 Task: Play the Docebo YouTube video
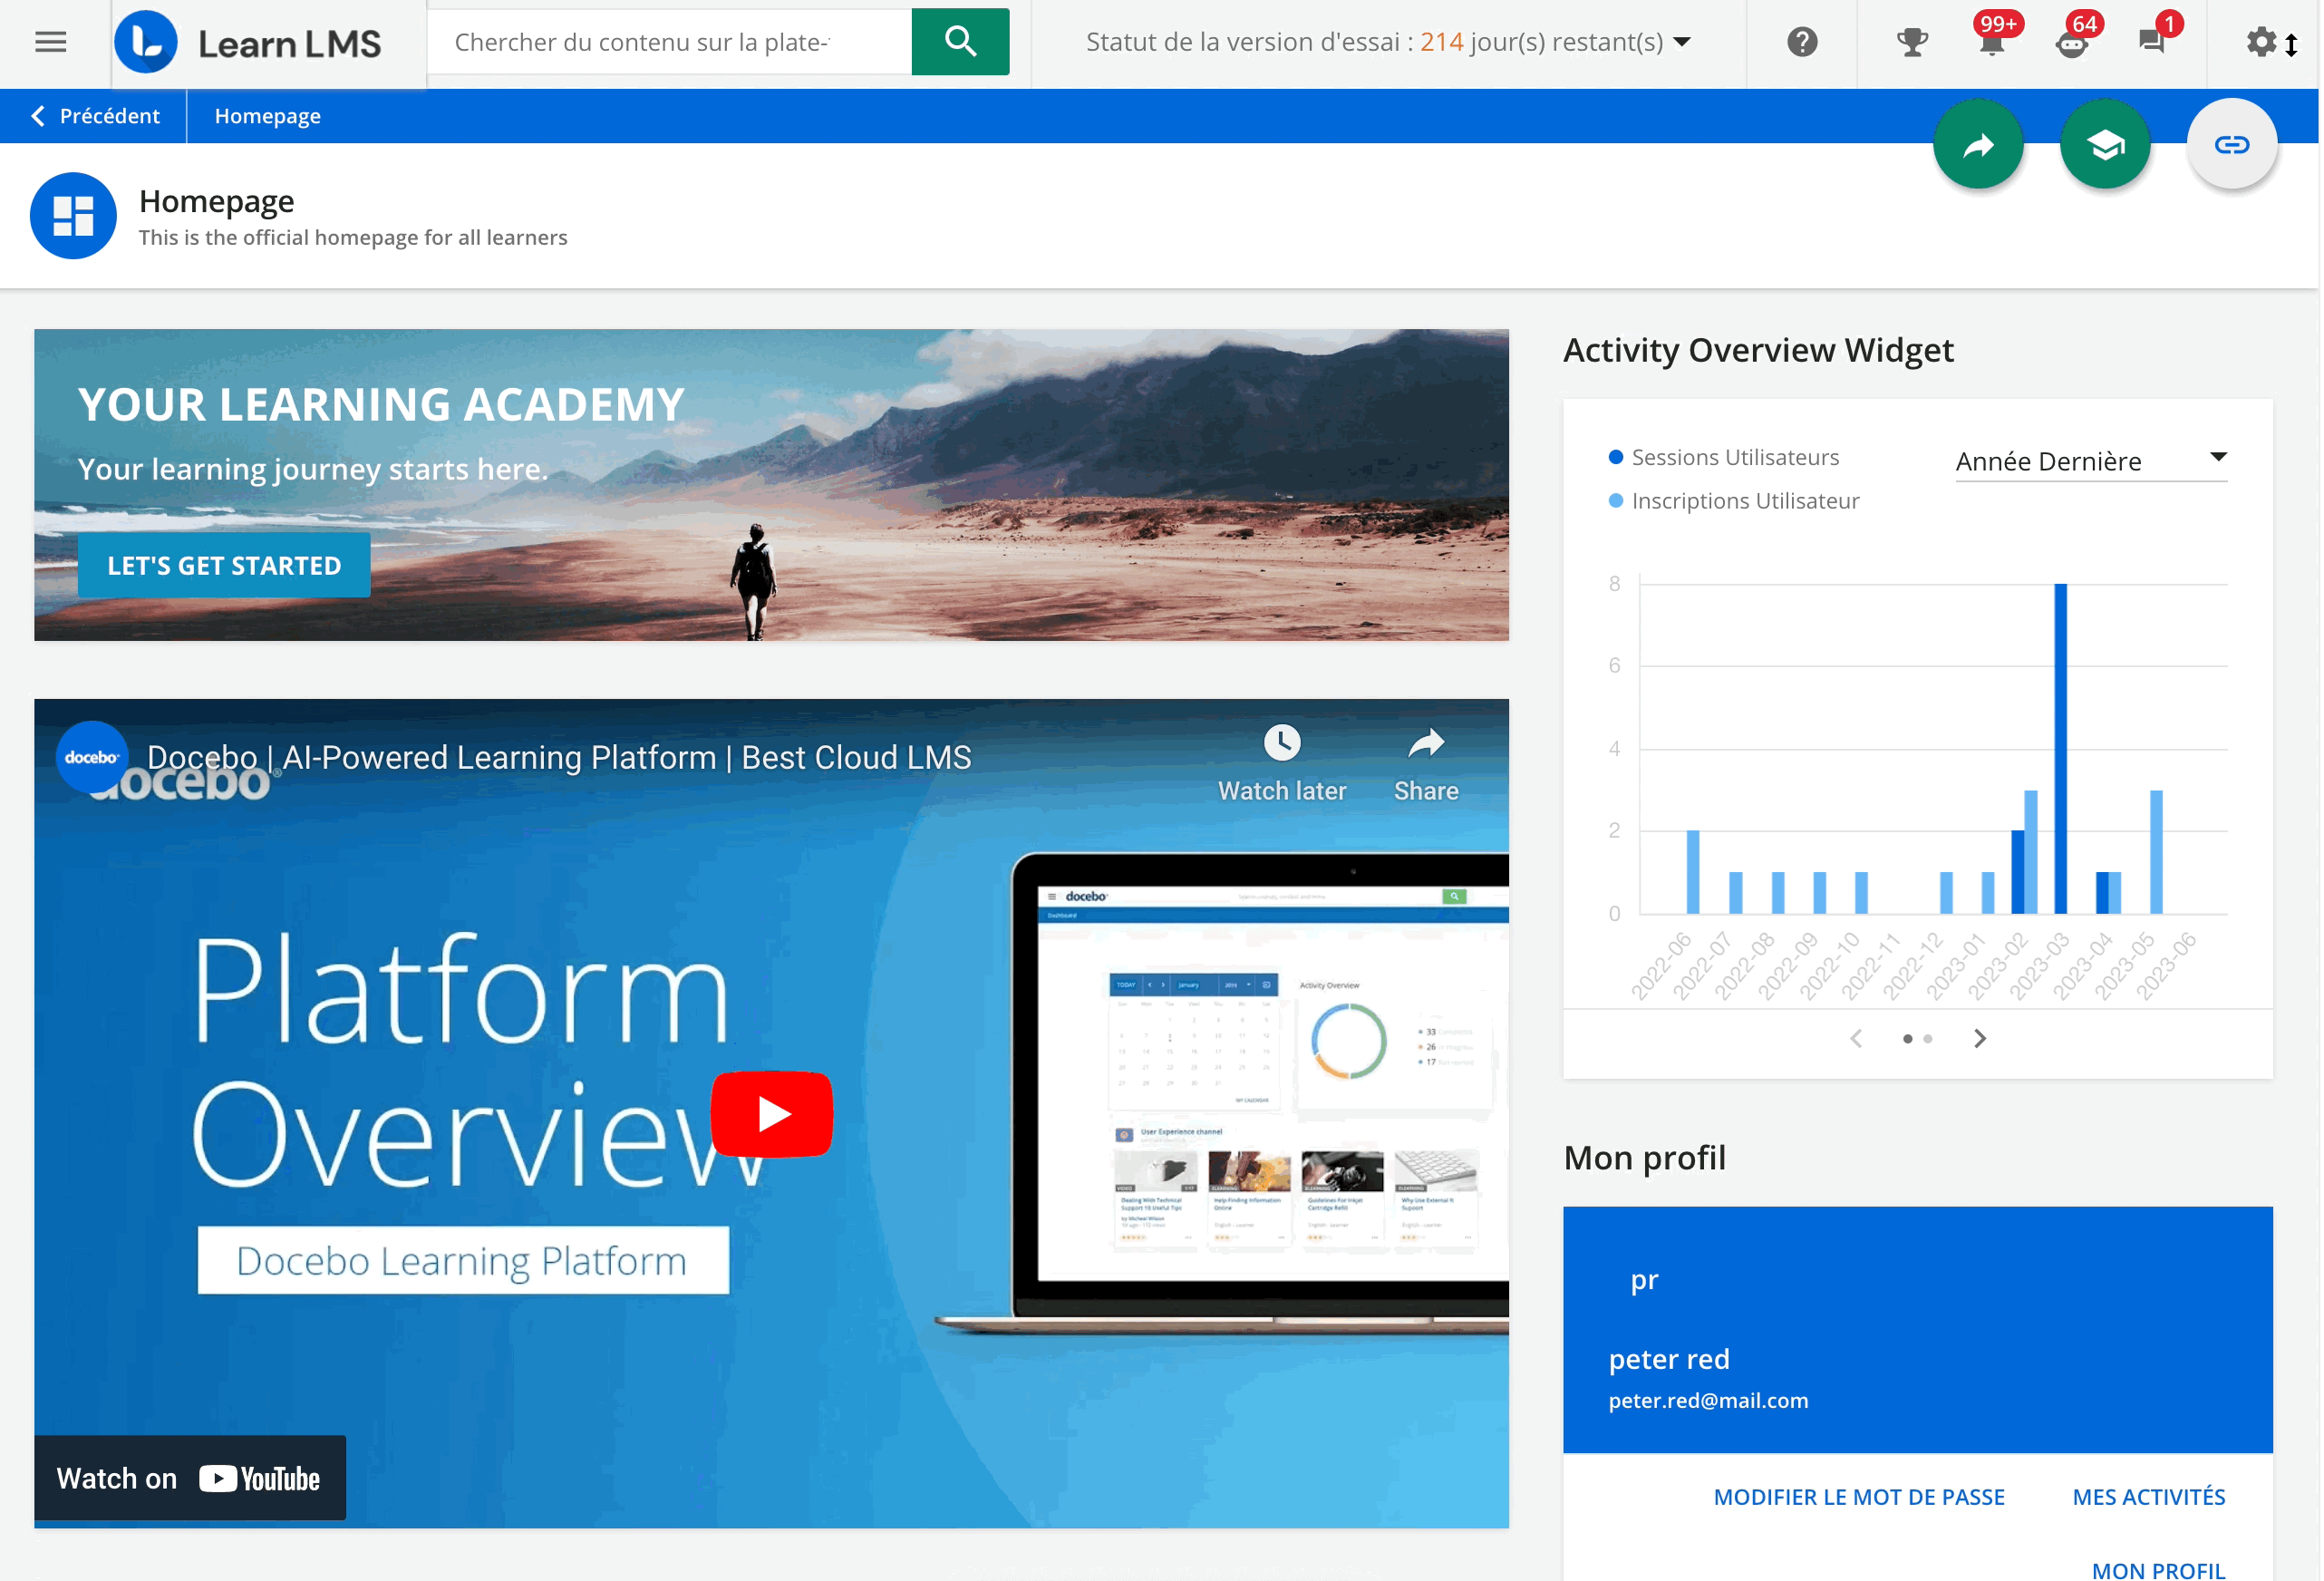pyautogui.click(x=771, y=1114)
